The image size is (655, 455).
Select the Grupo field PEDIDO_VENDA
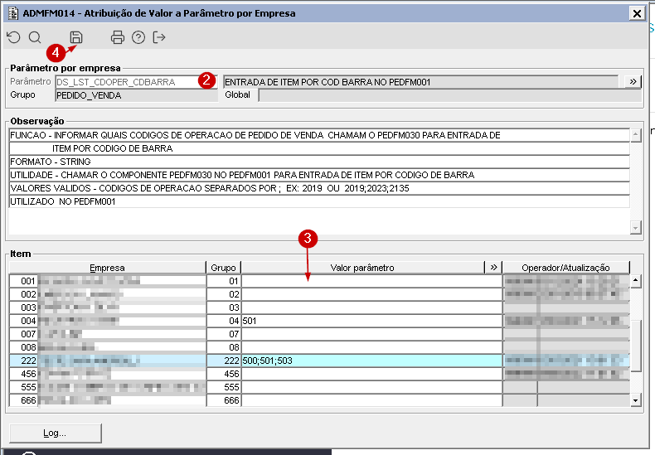tap(136, 95)
